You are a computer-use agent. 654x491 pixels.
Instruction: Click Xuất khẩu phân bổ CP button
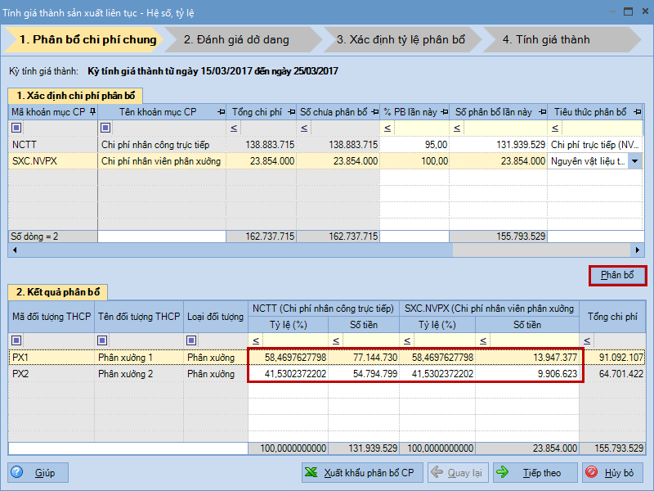coord(360,473)
